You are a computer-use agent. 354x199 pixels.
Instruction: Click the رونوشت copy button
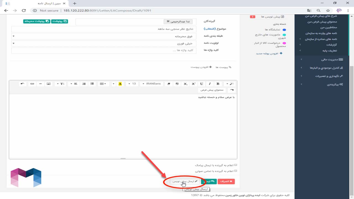coord(59,21)
